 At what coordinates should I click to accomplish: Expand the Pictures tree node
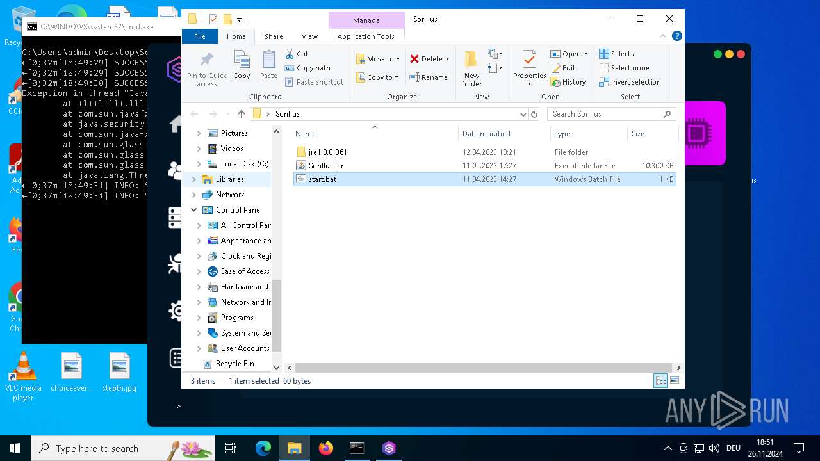coord(199,133)
